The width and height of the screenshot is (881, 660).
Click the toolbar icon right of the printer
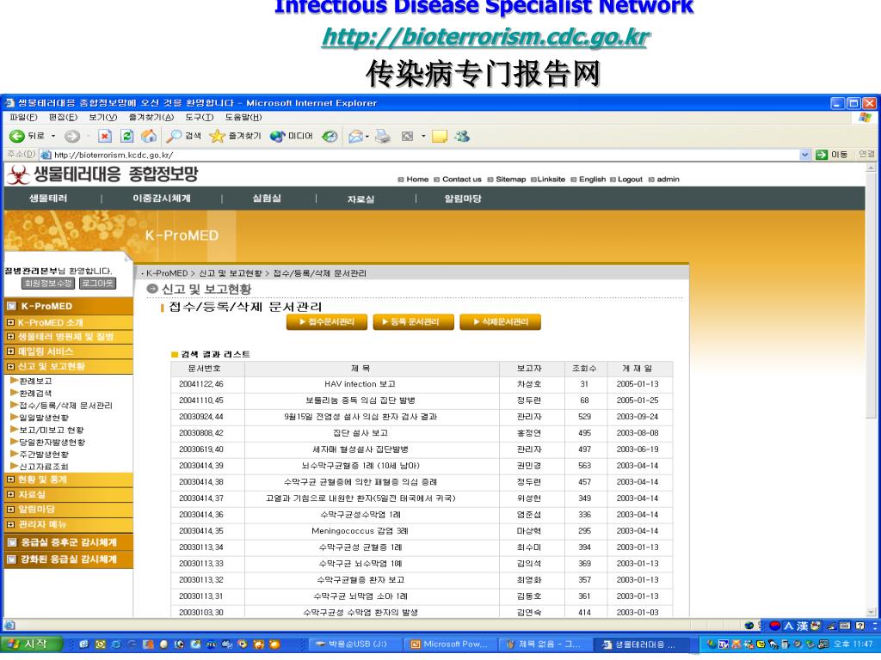pos(407,136)
